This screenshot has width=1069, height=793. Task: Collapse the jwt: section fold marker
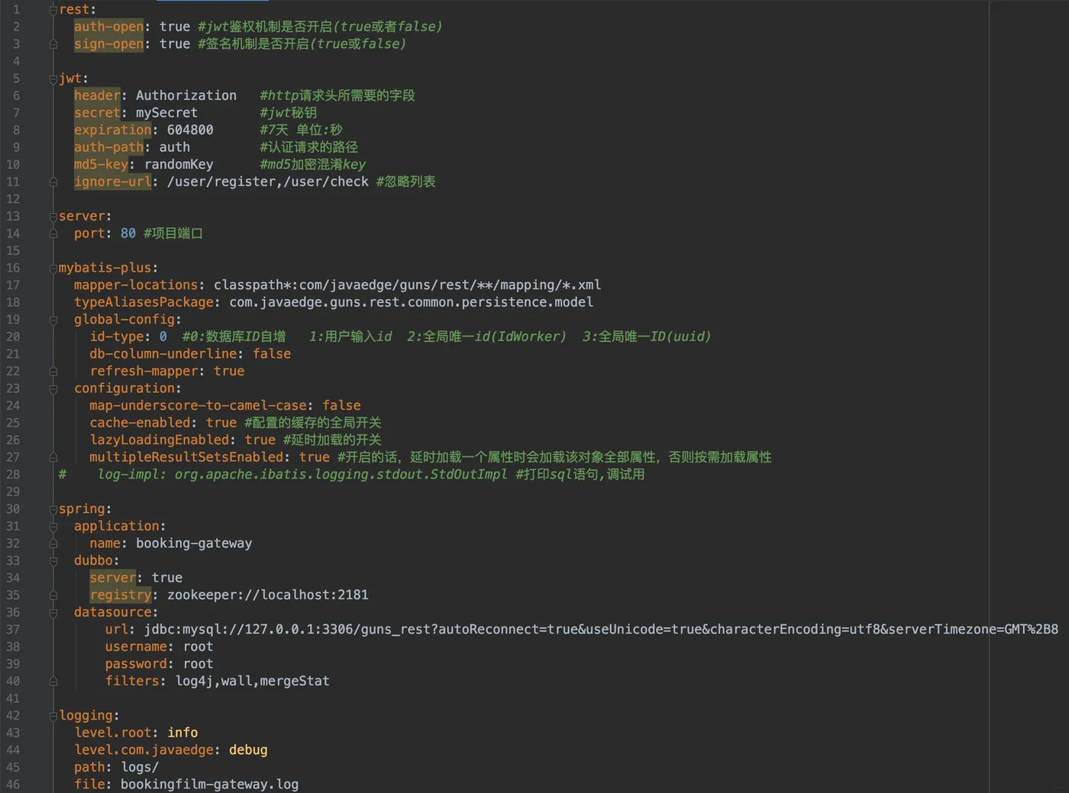pos(53,79)
